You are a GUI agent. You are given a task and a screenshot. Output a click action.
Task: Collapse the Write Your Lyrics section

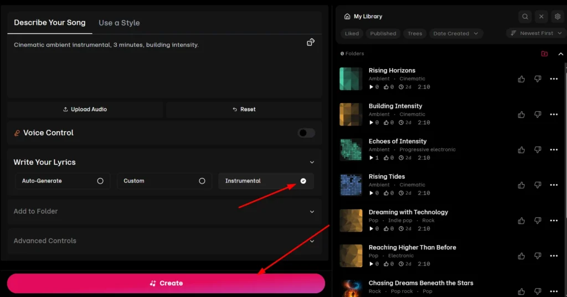click(312, 162)
